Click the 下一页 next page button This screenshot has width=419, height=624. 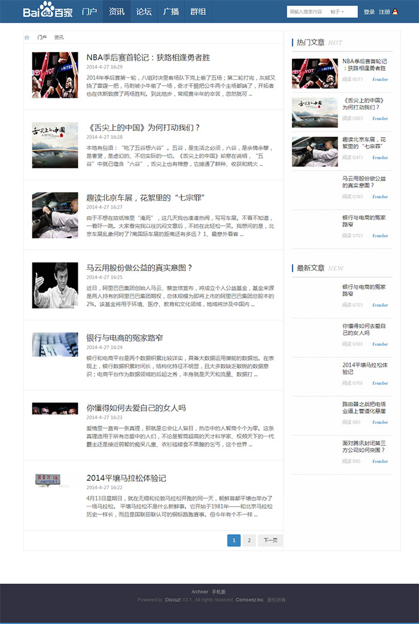271,541
